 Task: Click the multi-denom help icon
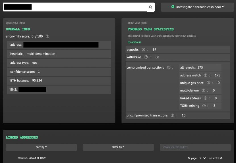coord(203,90)
